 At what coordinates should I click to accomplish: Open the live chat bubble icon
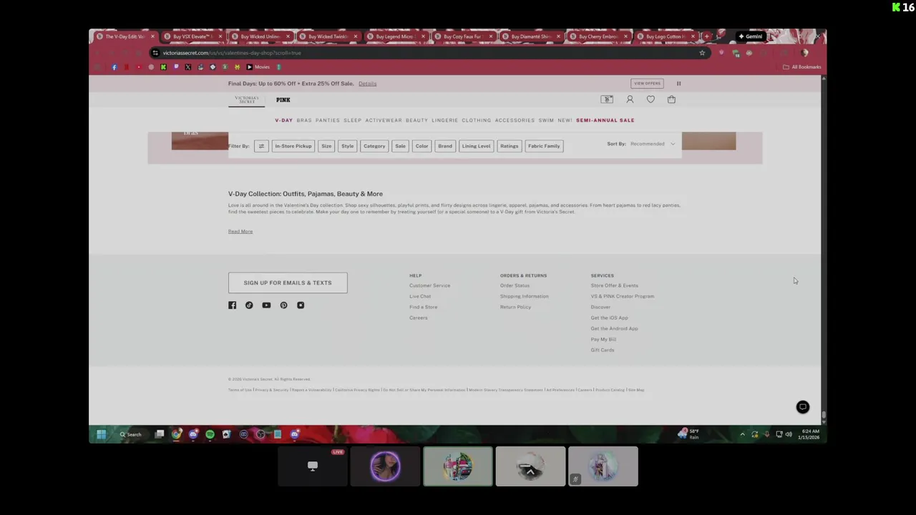pyautogui.click(x=802, y=407)
